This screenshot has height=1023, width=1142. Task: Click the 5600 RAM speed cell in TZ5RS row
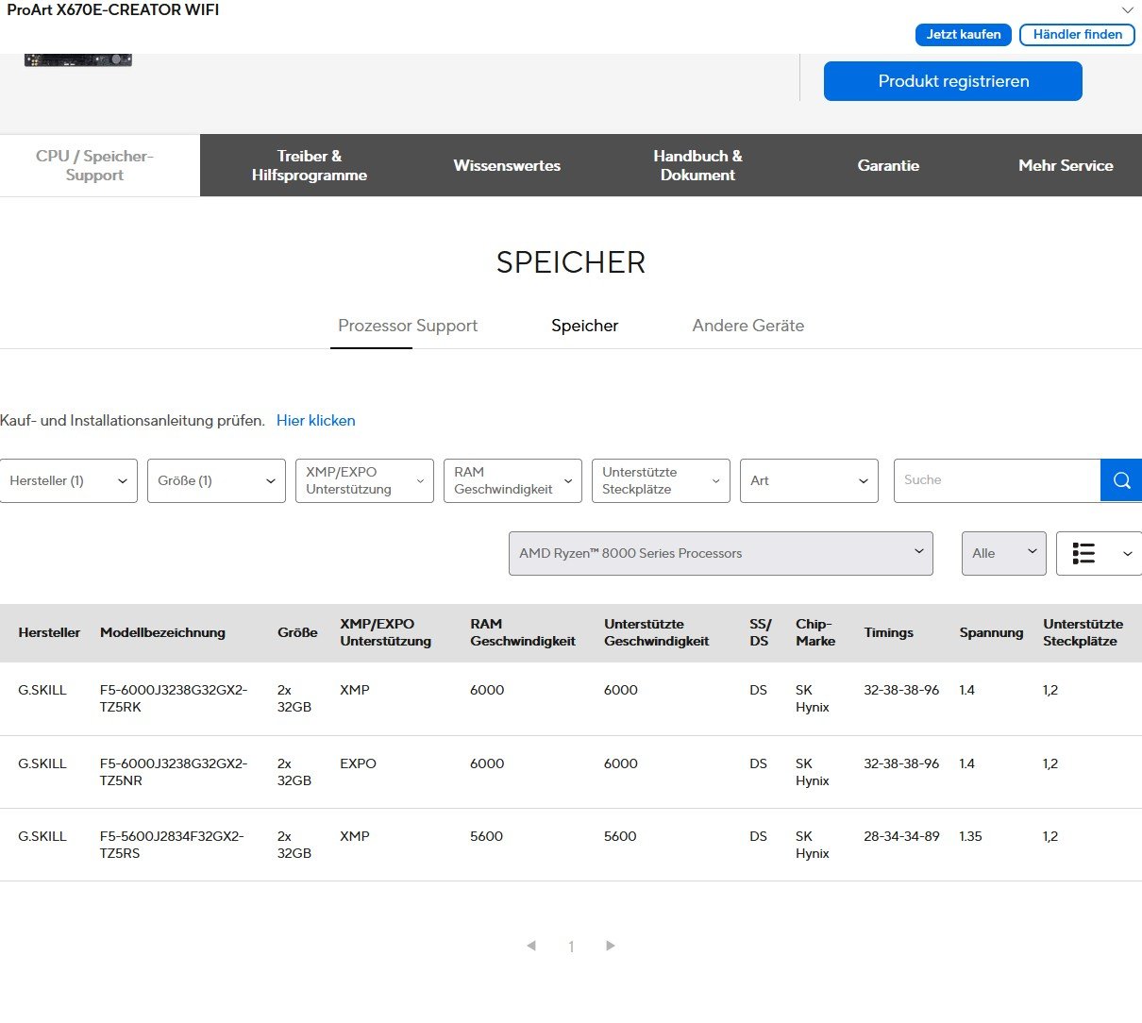[x=486, y=836]
